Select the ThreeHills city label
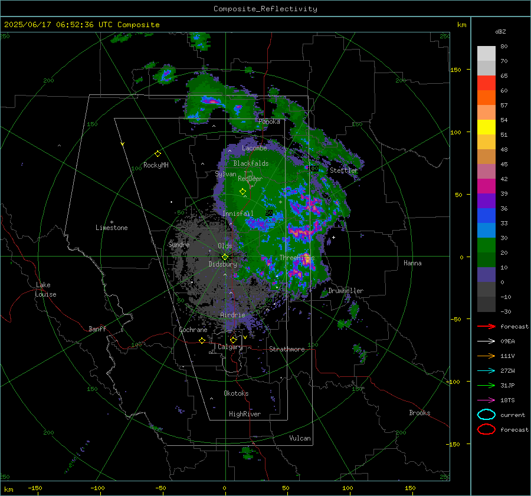 coord(297,258)
